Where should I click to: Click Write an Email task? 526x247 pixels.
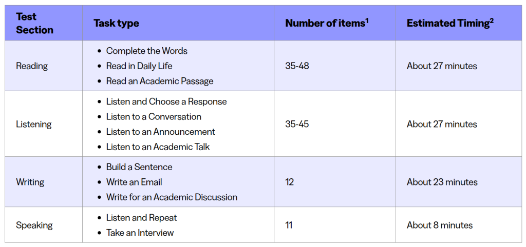coord(134,182)
